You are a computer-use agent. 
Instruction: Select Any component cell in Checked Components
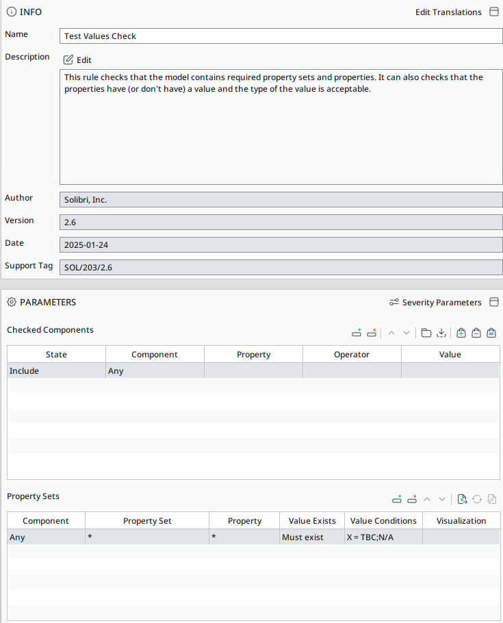pyautogui.click(x=155, y=370)
